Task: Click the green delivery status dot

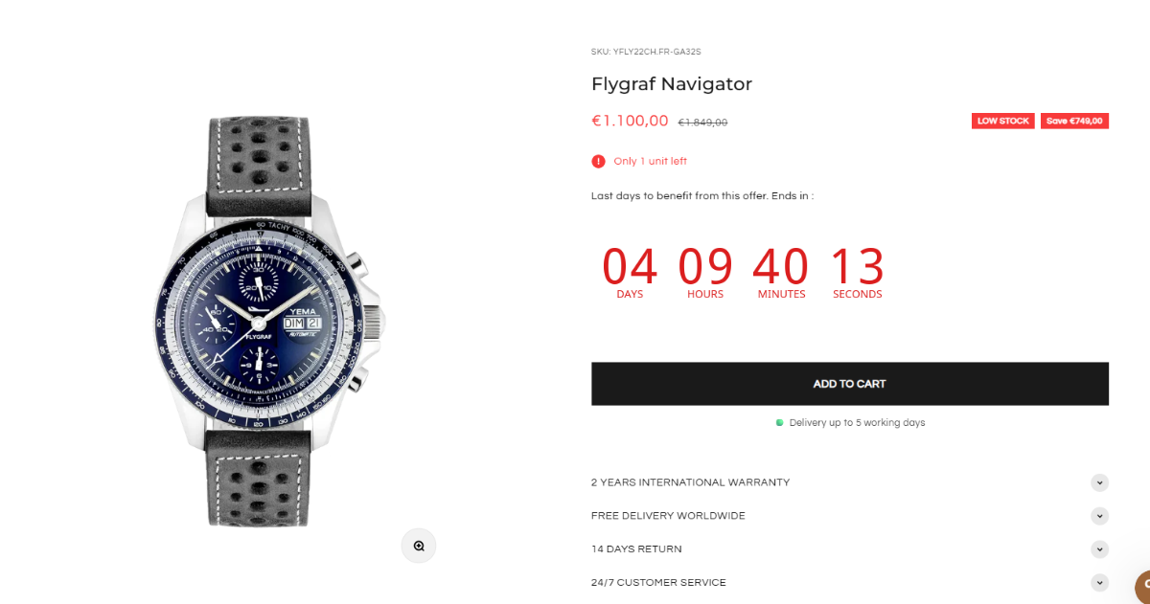Action: point(779,422)
